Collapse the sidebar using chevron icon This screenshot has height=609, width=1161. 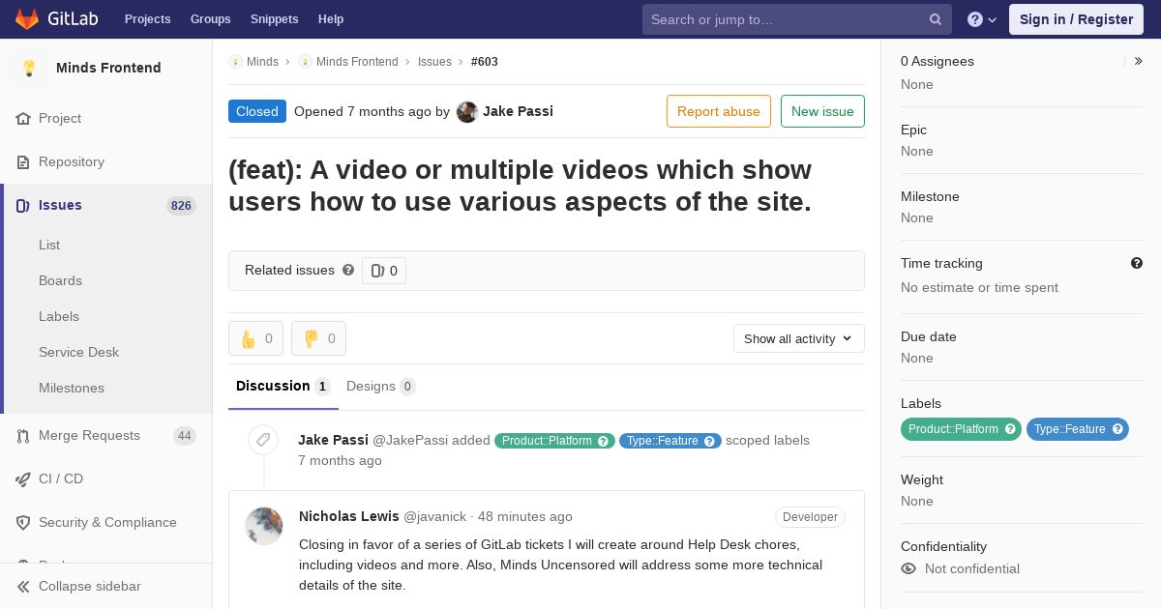tap(23, 586)
